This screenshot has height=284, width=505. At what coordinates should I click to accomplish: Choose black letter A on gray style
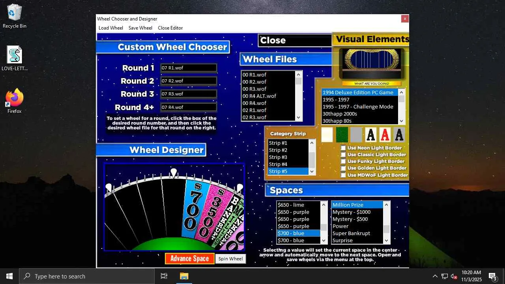(x=399, y=135)
